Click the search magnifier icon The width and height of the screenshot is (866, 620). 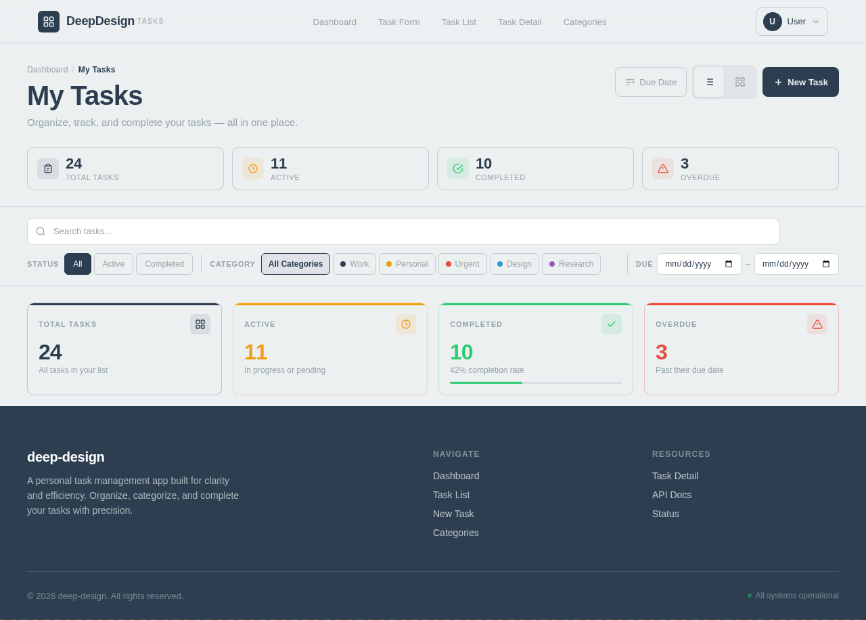tap(41, 231)
